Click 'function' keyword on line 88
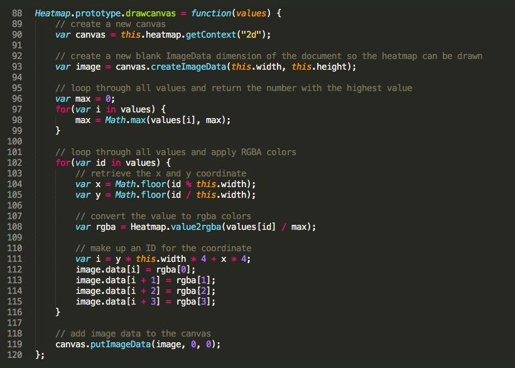This screenshot has width=515, height=368. pyautogui.click(x=211, y=13)
